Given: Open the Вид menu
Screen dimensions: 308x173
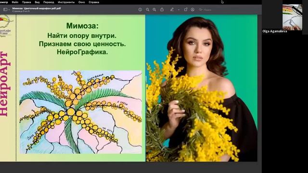Looking at the screenshot, I should pos(37,2).
